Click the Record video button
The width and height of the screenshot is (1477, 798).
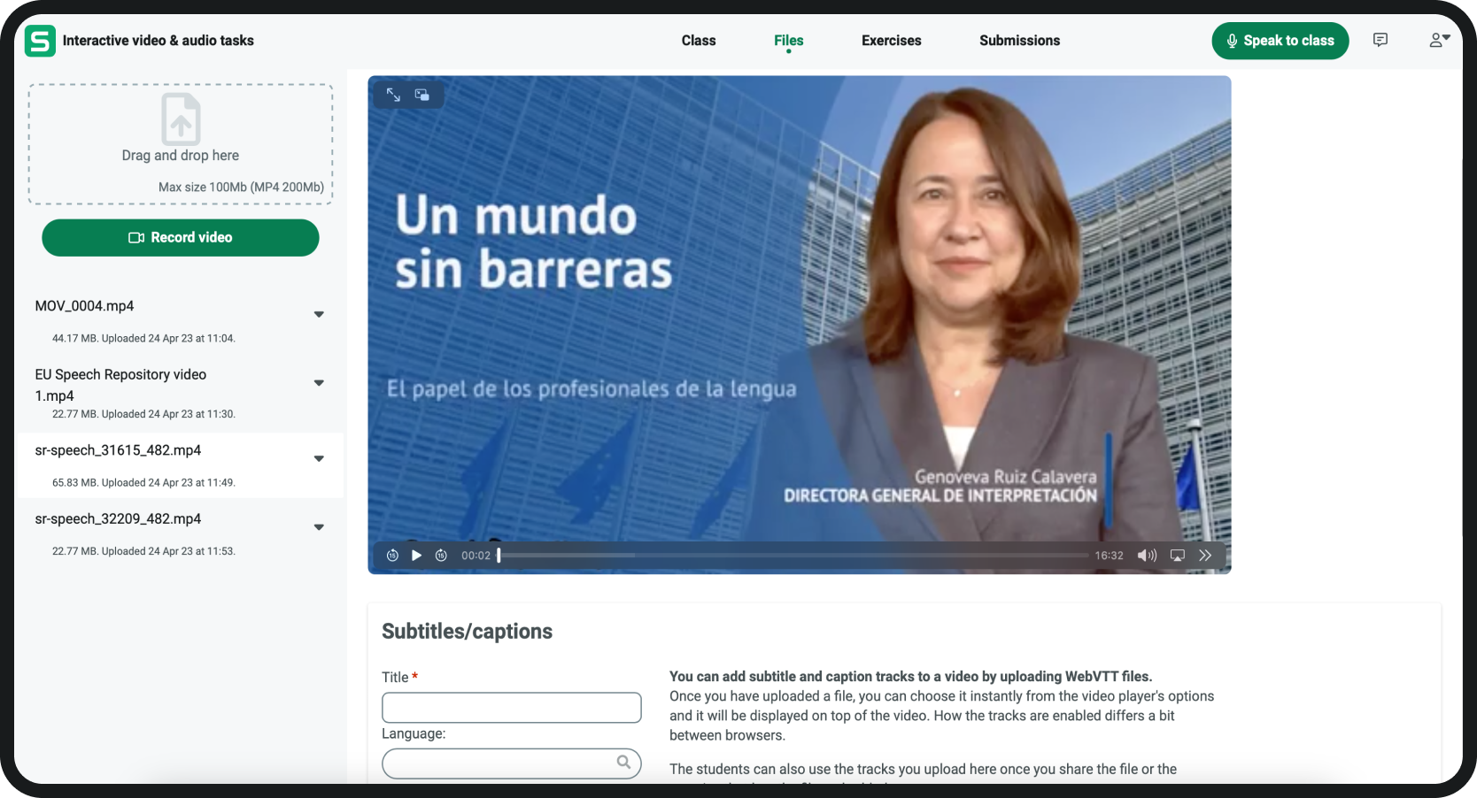click(x=181, y=238)
